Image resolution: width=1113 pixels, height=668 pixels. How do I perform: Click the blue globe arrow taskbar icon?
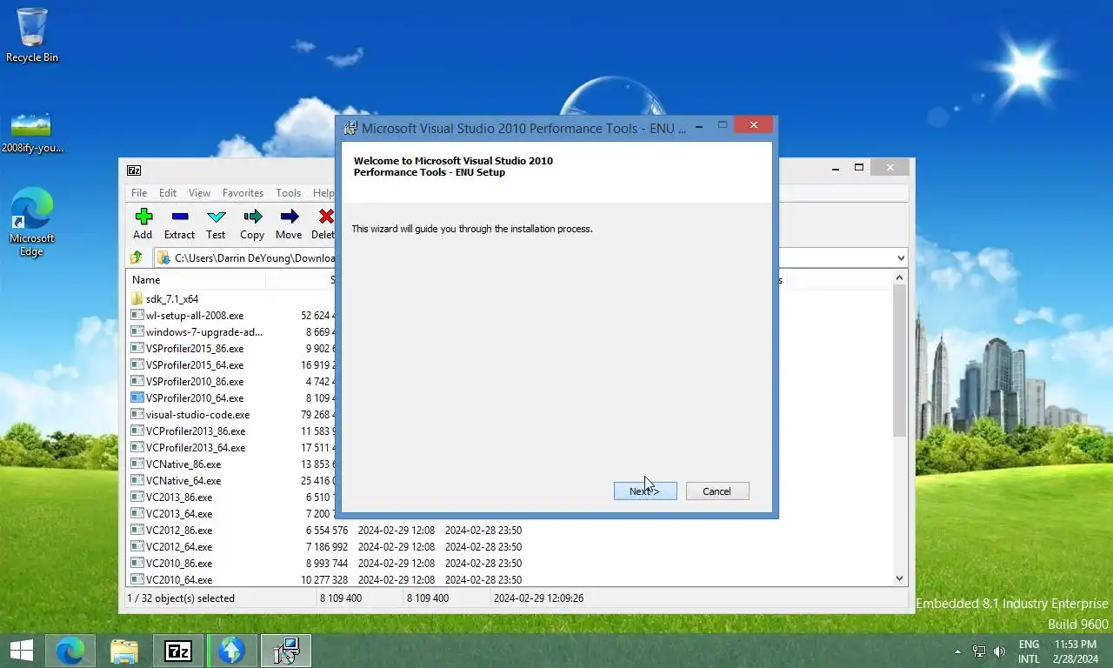[232, 651]
